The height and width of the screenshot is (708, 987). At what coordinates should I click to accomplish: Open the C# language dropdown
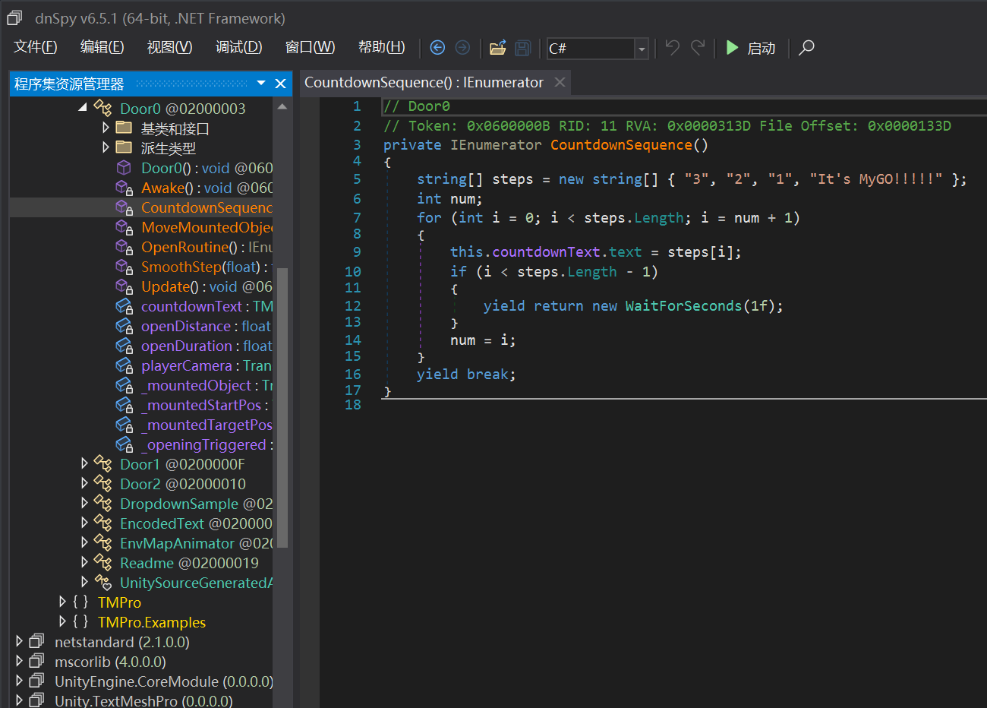[642, 49]
